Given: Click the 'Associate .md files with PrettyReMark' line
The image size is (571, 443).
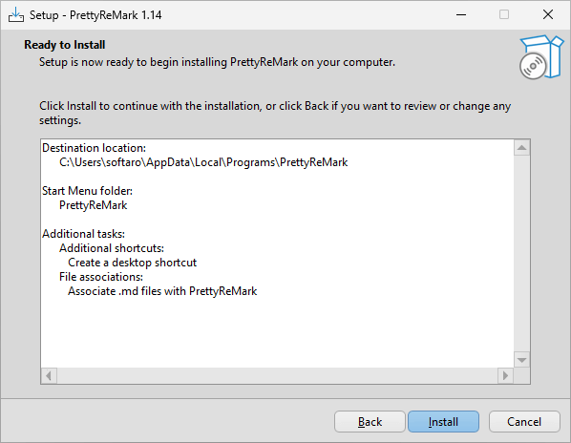Looking at the screenshot, I should click(162, 291).
